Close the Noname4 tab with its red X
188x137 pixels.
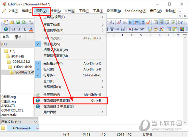pos(37,128)
